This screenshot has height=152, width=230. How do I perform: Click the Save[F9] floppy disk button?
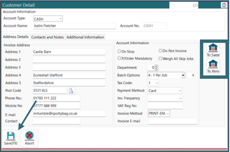11,138
